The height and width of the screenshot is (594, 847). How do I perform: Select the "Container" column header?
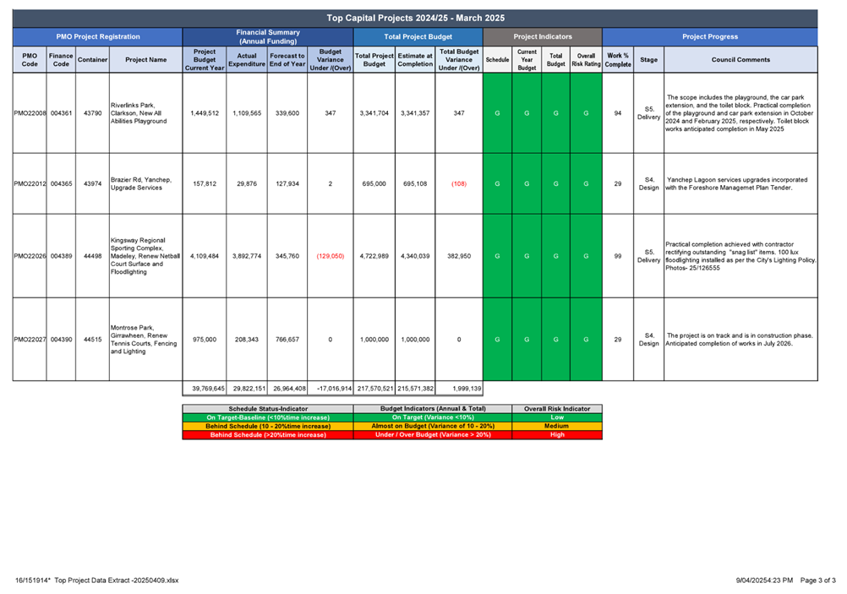click(92, 59)
